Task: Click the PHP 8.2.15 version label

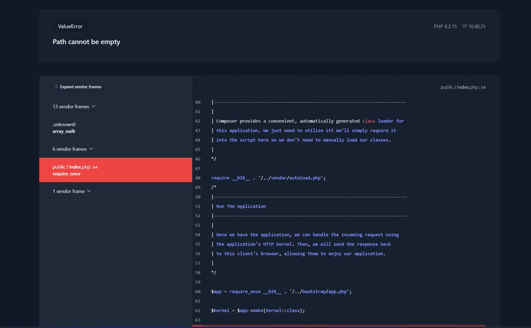Action: [x=445, y=26]
